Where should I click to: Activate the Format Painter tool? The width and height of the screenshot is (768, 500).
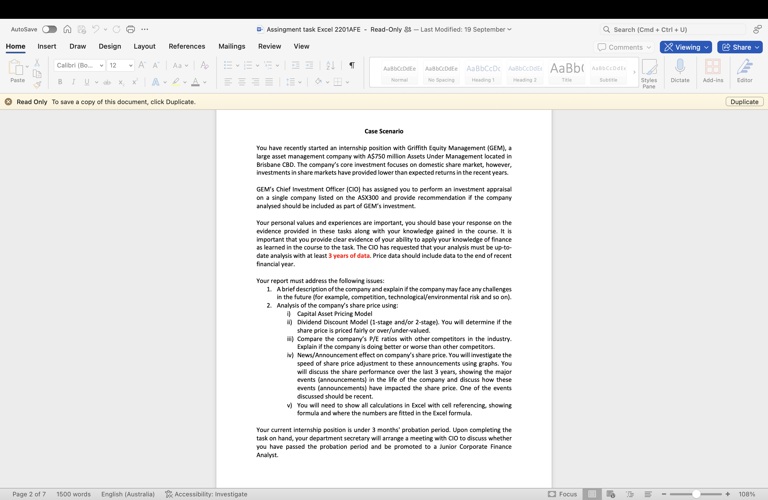37,85
